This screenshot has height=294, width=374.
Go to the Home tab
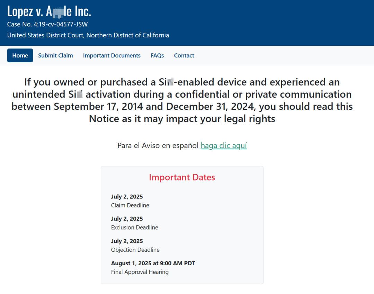(x=20, y=55)
